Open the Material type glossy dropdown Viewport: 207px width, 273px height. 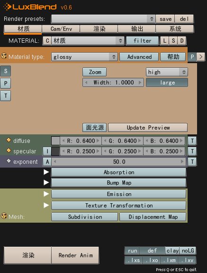[84, 57]
